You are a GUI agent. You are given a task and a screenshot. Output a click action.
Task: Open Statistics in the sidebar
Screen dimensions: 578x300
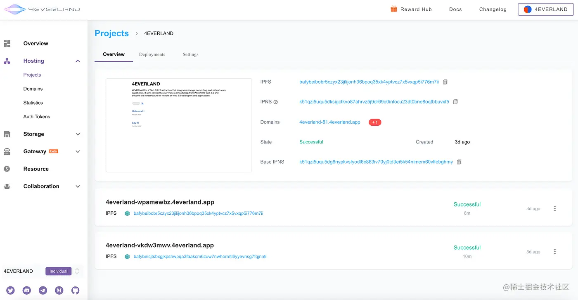33,103
